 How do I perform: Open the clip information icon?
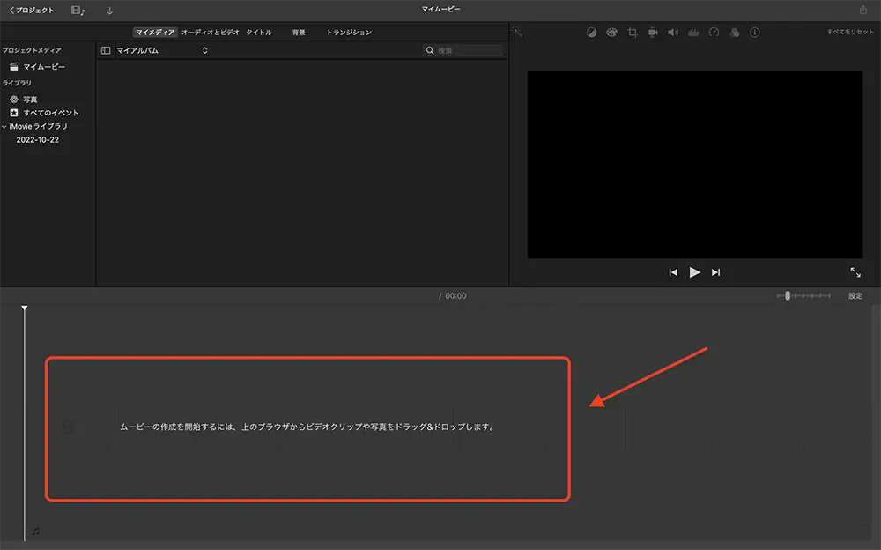[x=755, y=33]
